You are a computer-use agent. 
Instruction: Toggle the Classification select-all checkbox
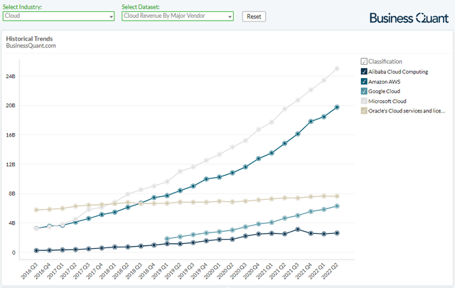(x=364, y=62)
